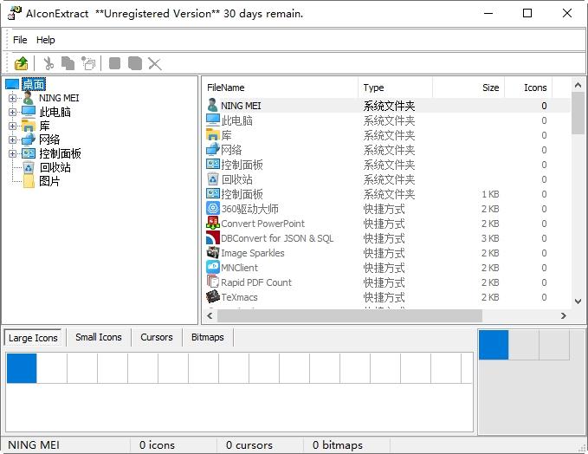The height and width of the screenshot is (454, 588).
Task: Expand the NING MEI tree node
Action: (x=13, y=98)
